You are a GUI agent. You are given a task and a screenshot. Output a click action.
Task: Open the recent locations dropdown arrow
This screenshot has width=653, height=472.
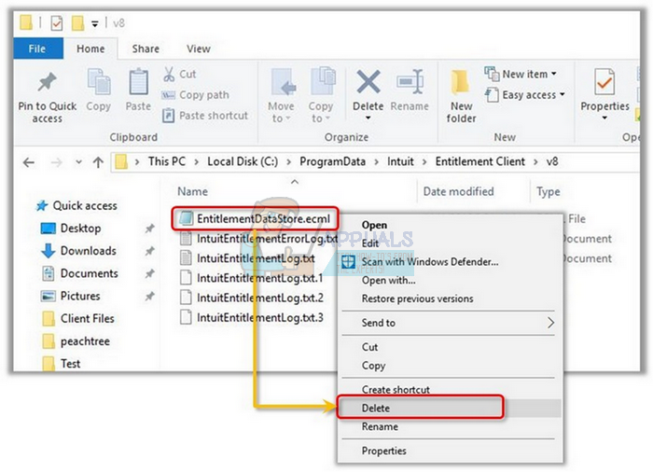[78, 162]
